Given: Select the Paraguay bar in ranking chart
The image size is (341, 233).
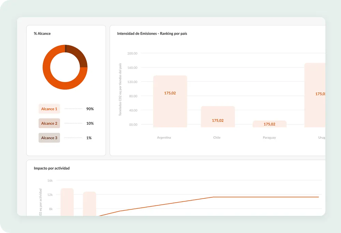Looking at the screenshot, I should (x=269, y=124).
